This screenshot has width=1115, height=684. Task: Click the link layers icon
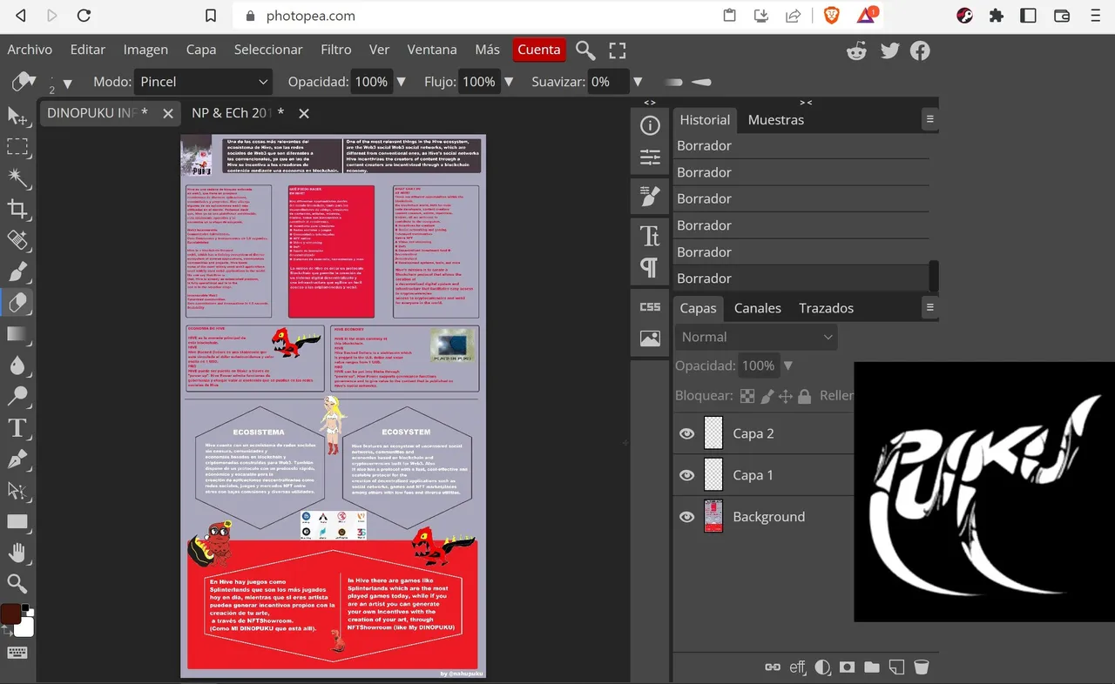[772, 667]
